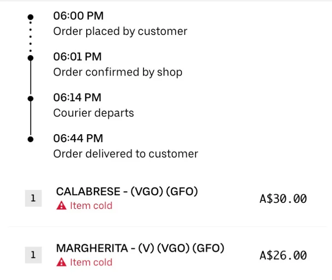
Task: Click the warning icon beside Margherita Item cold
Action: coord(61,263)
